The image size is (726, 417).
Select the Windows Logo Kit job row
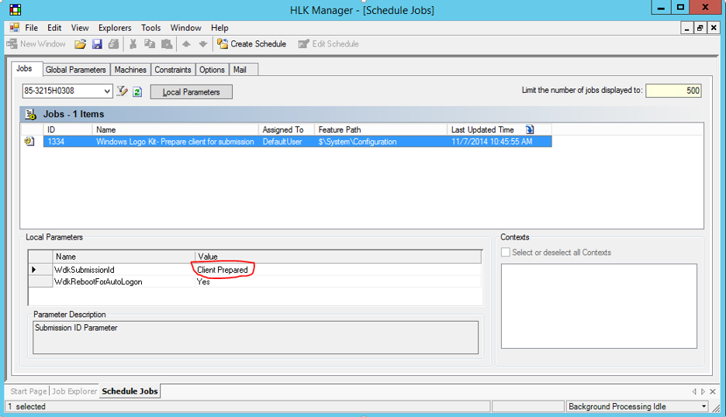tap(175, 142)
